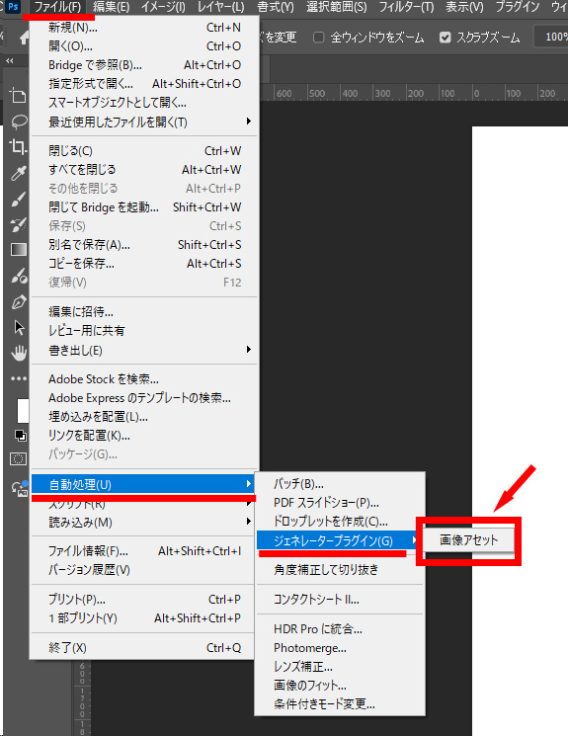This screenshot has width=568, height=736.
Task: Select the Brush tool
Action: (19, 199)
